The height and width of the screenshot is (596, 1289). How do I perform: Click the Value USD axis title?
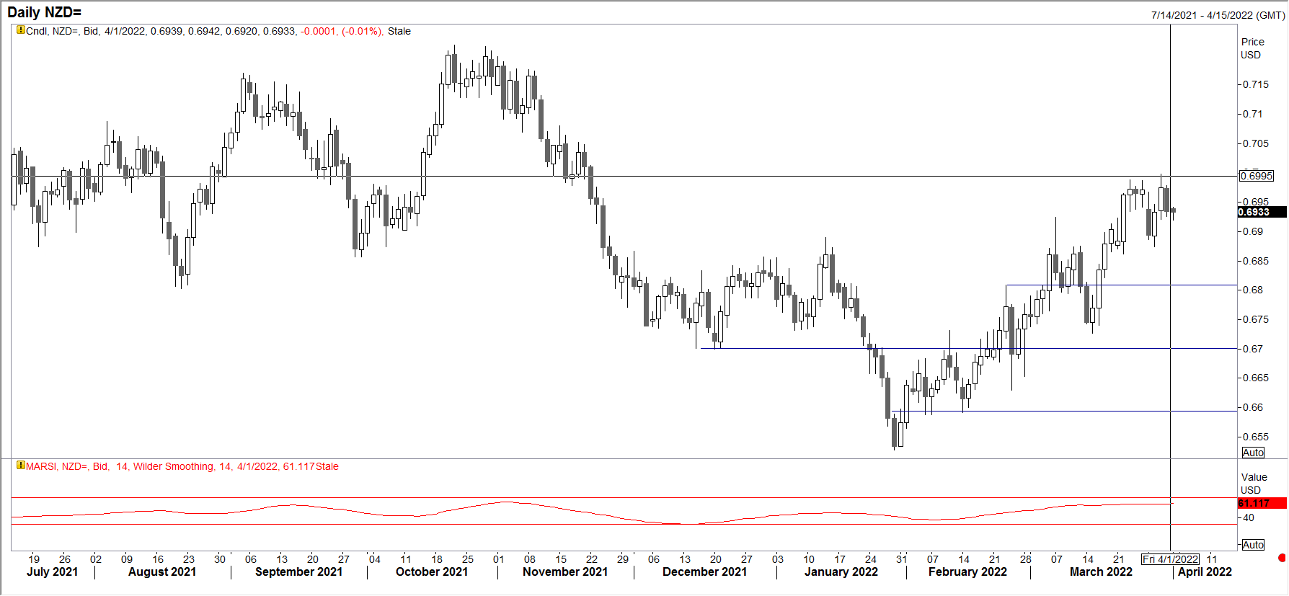(1254, 484)
